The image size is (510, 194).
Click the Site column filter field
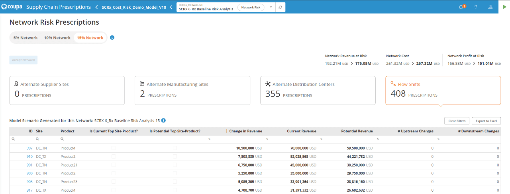(x=46, y=139)
